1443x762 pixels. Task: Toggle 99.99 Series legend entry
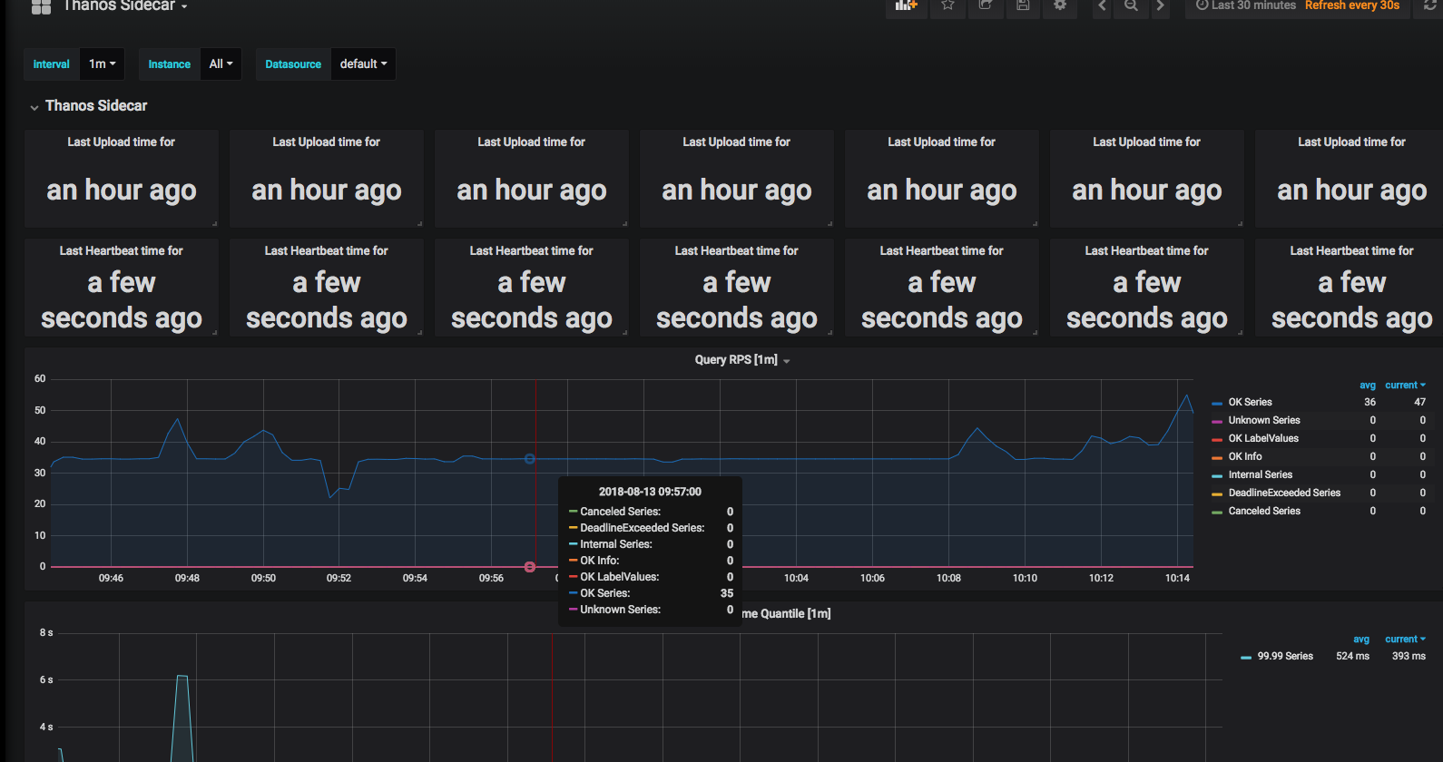point(1285,656)
